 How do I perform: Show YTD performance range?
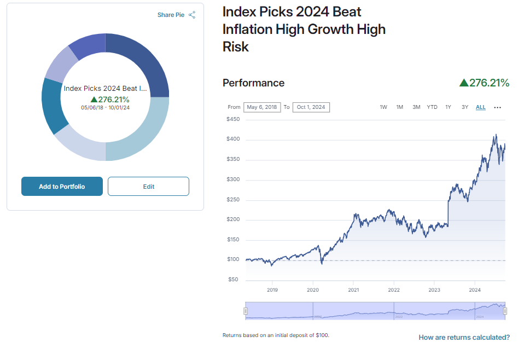432,107
